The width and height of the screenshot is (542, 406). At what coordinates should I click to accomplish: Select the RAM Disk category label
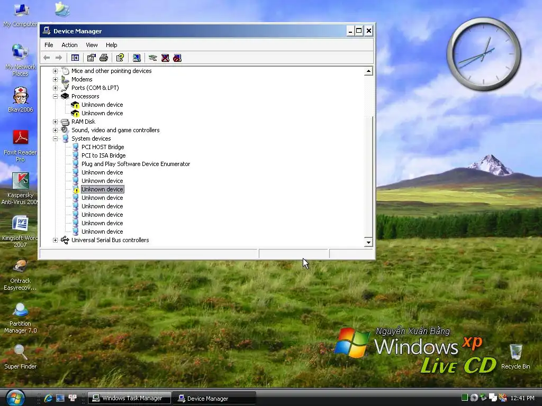click(83, 122)
